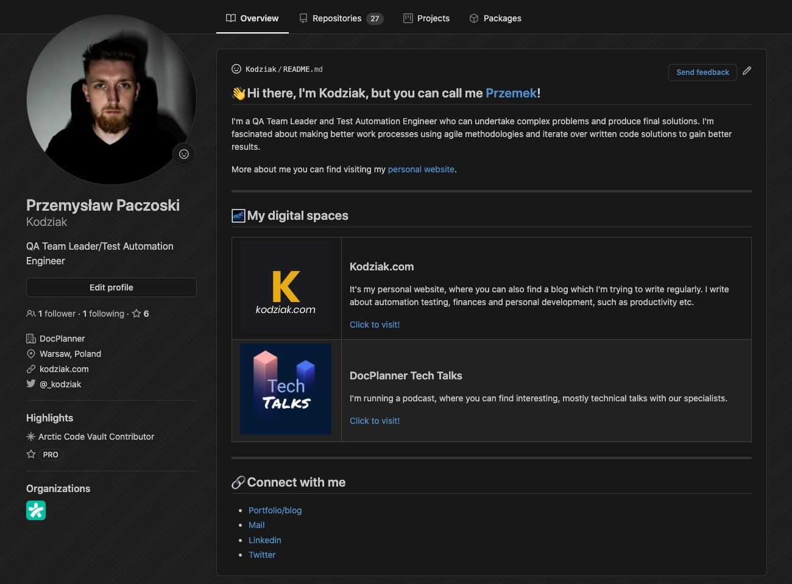This screenshot has width=792, height=584.
Task: Click the profile avatar photo
Action: [111, 99]
